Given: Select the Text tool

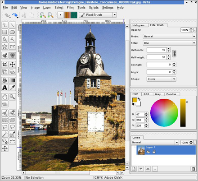Looking at the screenshot, I should point(5,88).
